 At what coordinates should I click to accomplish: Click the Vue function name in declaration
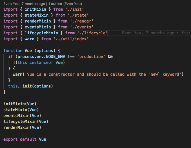[28, 51]
